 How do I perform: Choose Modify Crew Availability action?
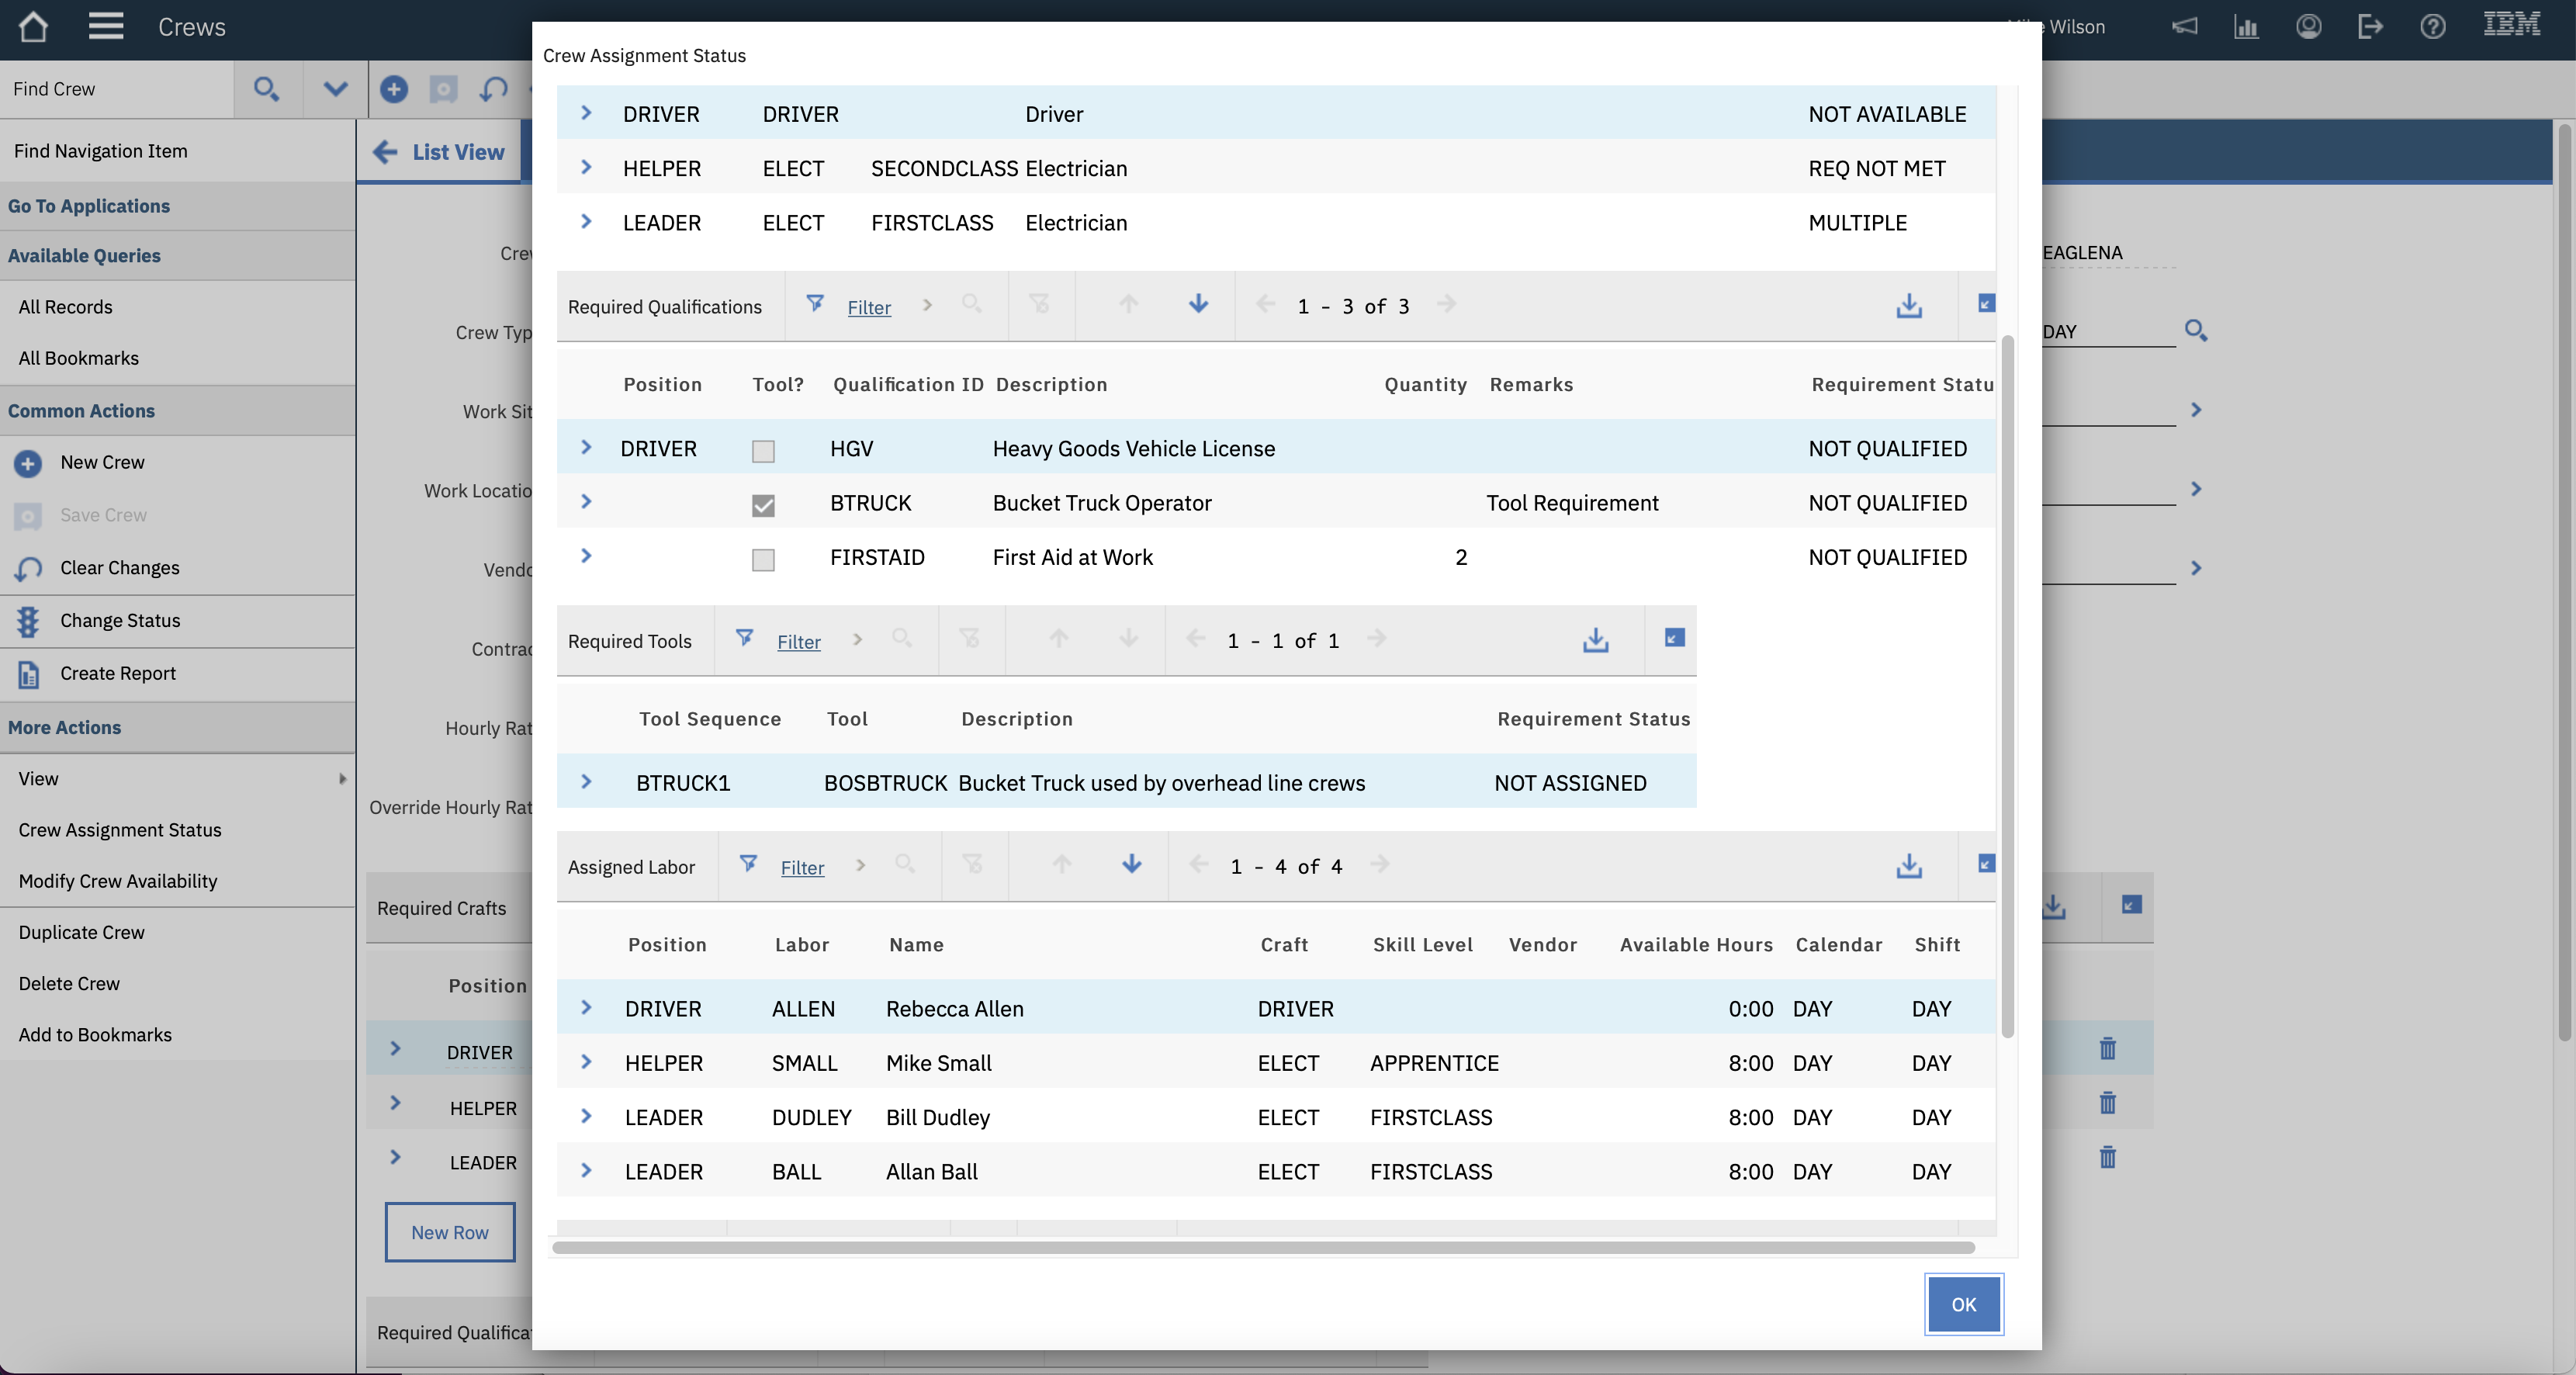[x=118, y=881]
